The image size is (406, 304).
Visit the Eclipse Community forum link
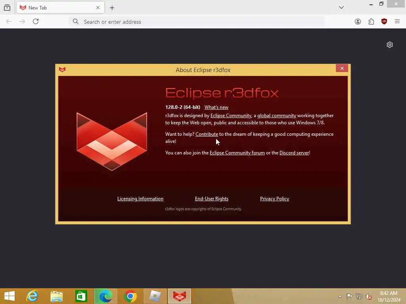click(237, 153)
